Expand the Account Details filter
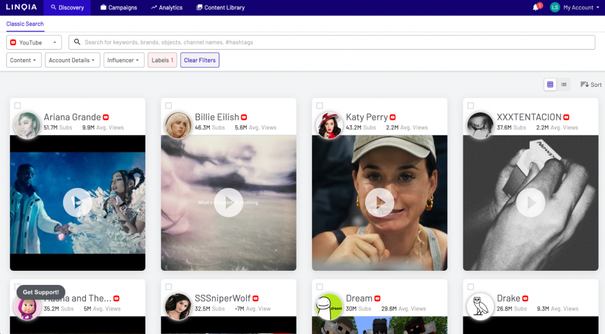The width and height of the screenshot is (605, 334). coord(72,60)
